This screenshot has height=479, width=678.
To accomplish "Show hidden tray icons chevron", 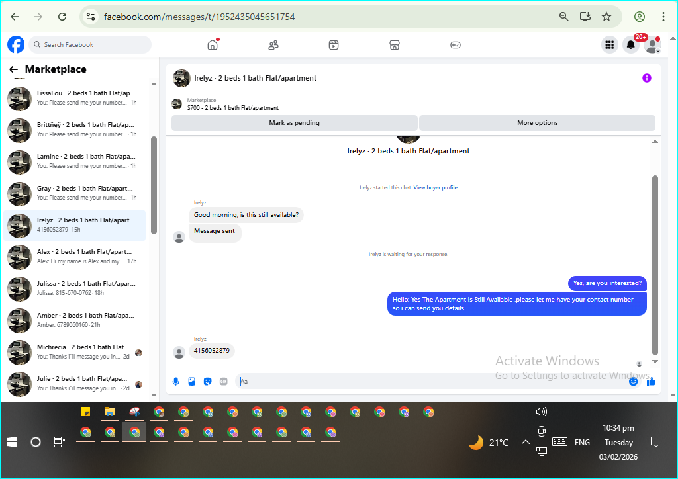I will click(525, 442).
